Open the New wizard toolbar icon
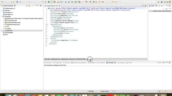The height and width of the screenshot is (96, 172). (2, 2)
